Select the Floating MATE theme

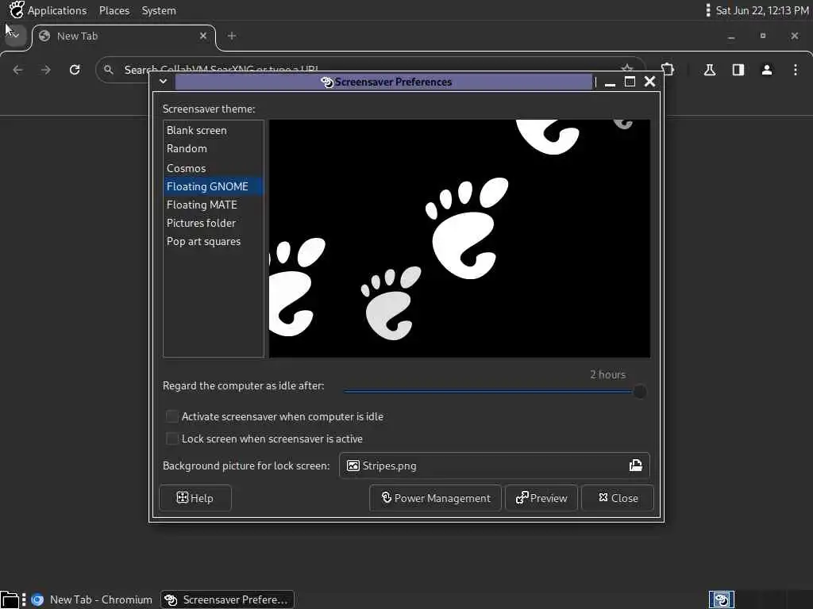213,205
